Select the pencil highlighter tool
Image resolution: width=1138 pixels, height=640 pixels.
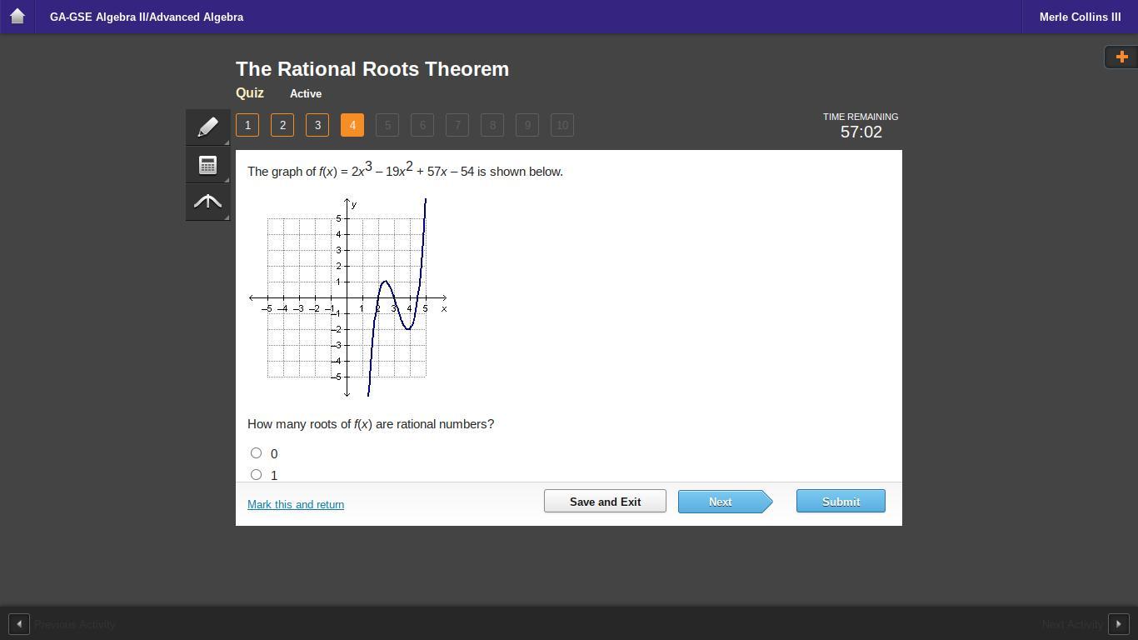click(x=207, y=127)
